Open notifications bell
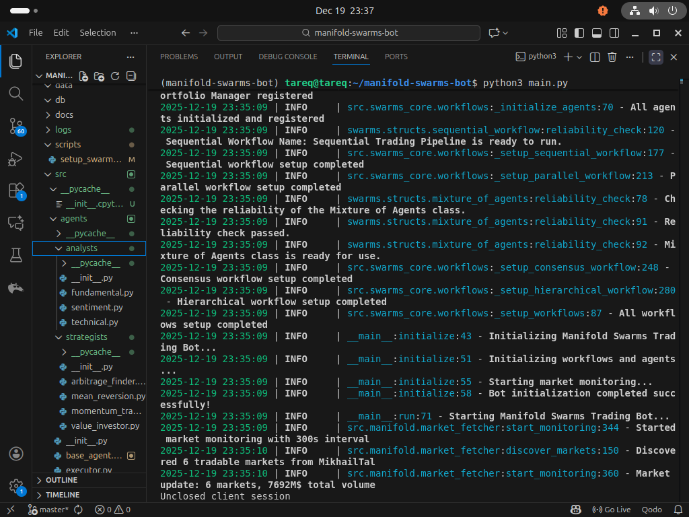 click(x=678, y=510)
